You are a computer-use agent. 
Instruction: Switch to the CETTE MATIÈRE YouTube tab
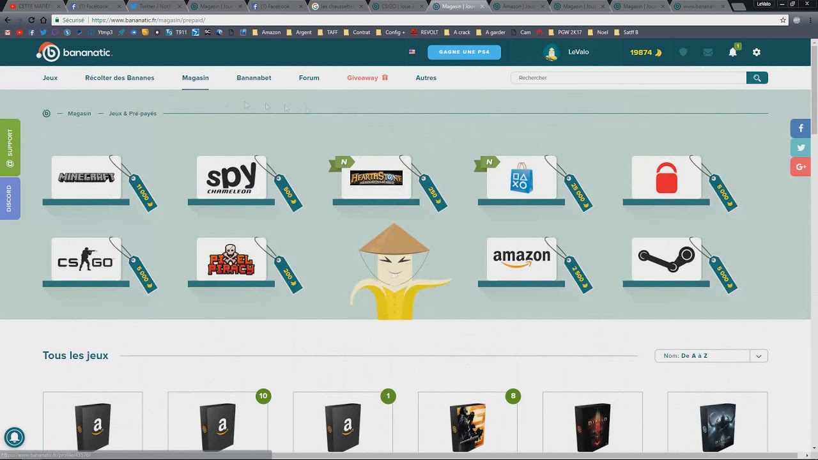pyautogui.click(x=33, y=6)
